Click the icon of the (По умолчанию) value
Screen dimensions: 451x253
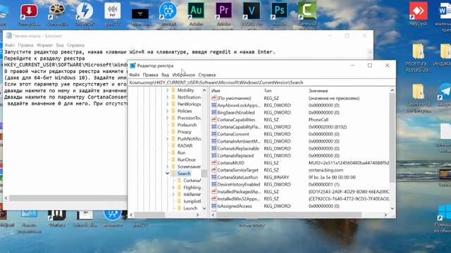coord(214,98)
